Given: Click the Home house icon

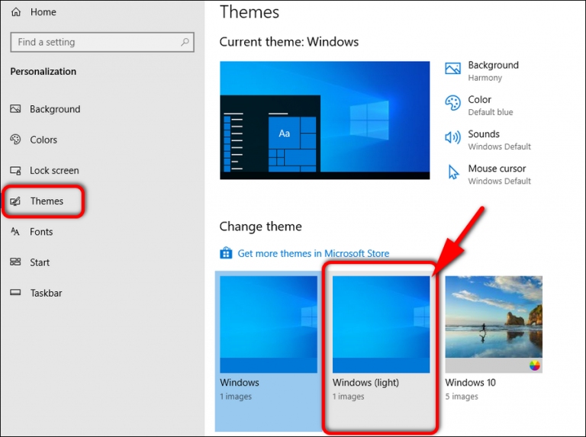Looking at the screenshot, I should click(x=16, y=12).
